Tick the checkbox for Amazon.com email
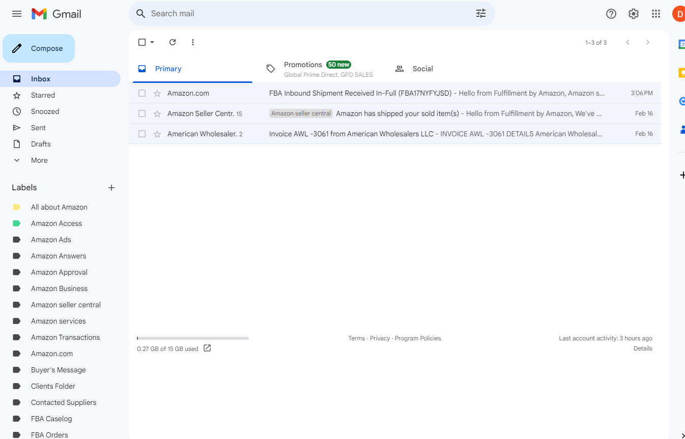The image size is (685, 439). point(142,93)
